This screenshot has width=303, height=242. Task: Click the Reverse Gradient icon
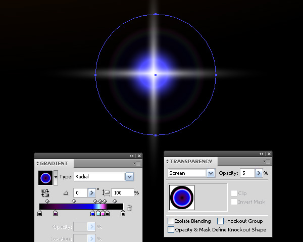pyautogui.click(x=45, y=192)
